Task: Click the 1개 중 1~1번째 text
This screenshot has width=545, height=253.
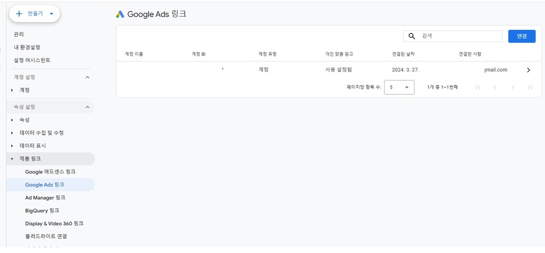Action: 442,87
